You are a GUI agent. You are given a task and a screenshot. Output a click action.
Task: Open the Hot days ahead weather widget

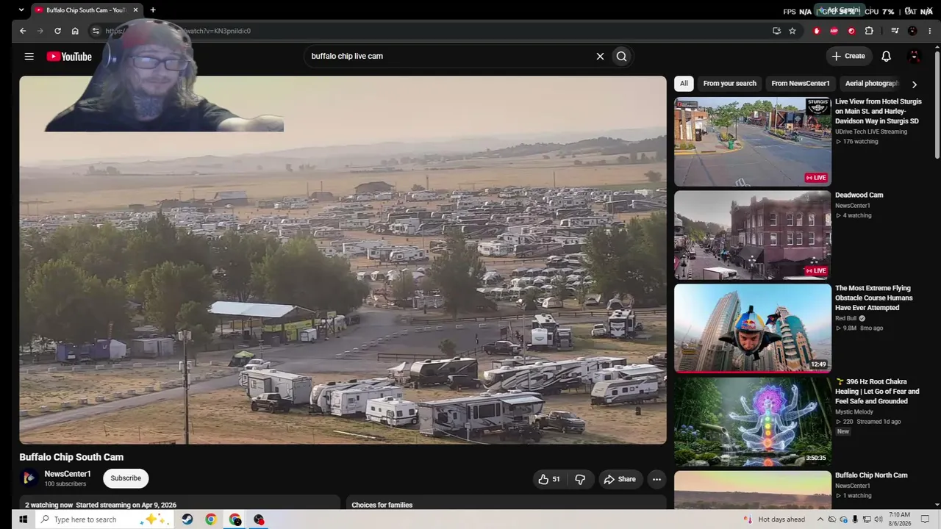coord(774,519)
